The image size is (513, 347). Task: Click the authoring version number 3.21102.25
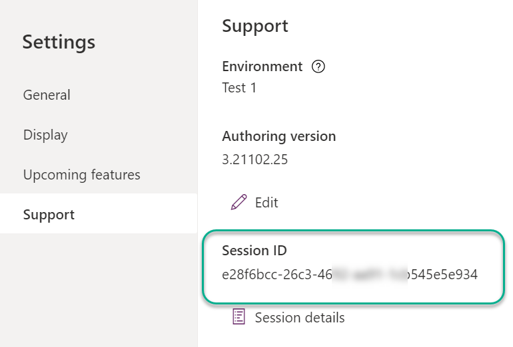(x=255, y=160)
